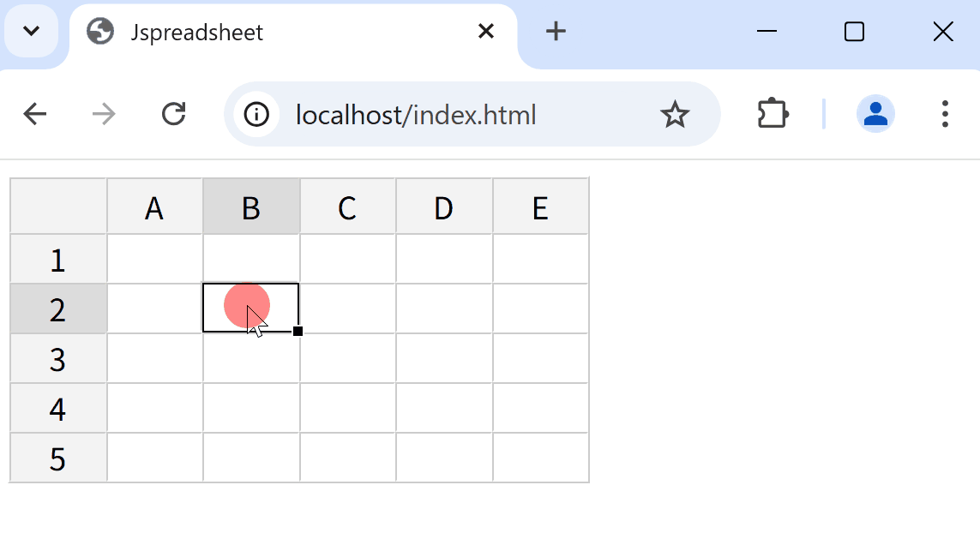Screen dimensions: 980x557
Task: Select cell A1 in the spreadsheet
Action: pyautogui.click(x=154, y=259)
